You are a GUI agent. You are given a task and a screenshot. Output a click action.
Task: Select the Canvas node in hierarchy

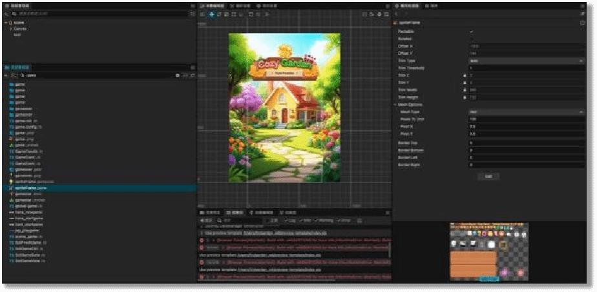[x=20, y=29]
